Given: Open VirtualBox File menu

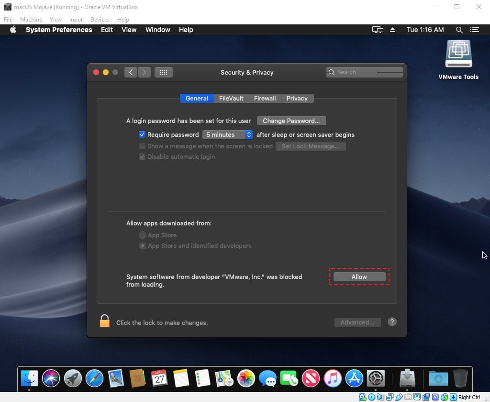Looking at the screenshot, I should (8, 19).
